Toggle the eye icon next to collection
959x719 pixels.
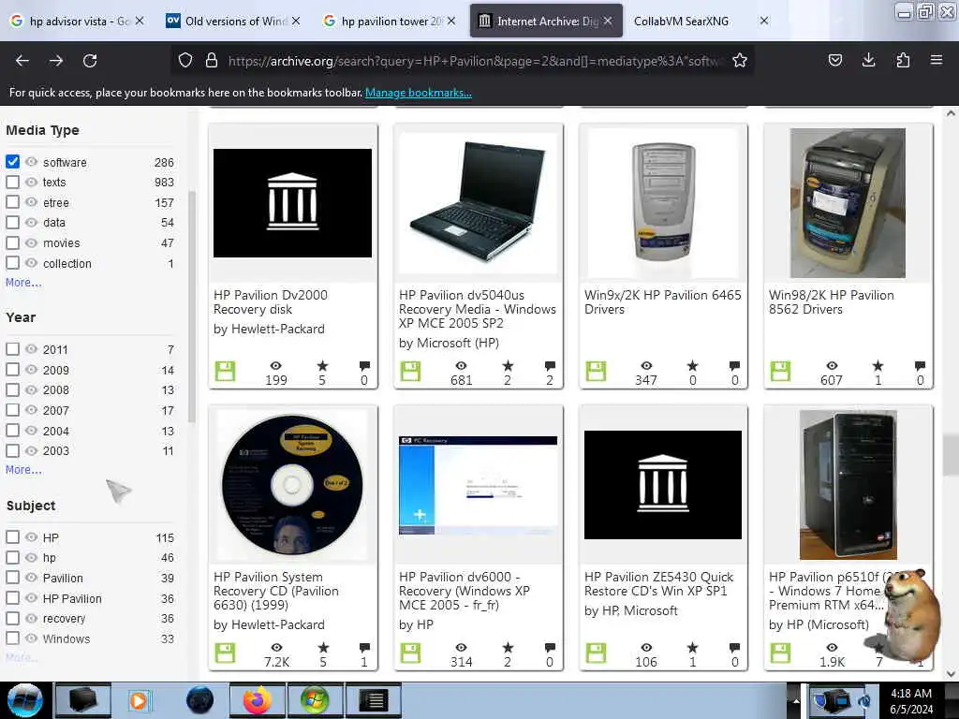[x=31, y=262]
